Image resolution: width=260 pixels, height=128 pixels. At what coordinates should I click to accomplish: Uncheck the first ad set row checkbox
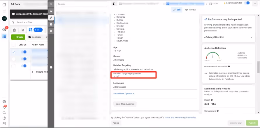(13, 52)
